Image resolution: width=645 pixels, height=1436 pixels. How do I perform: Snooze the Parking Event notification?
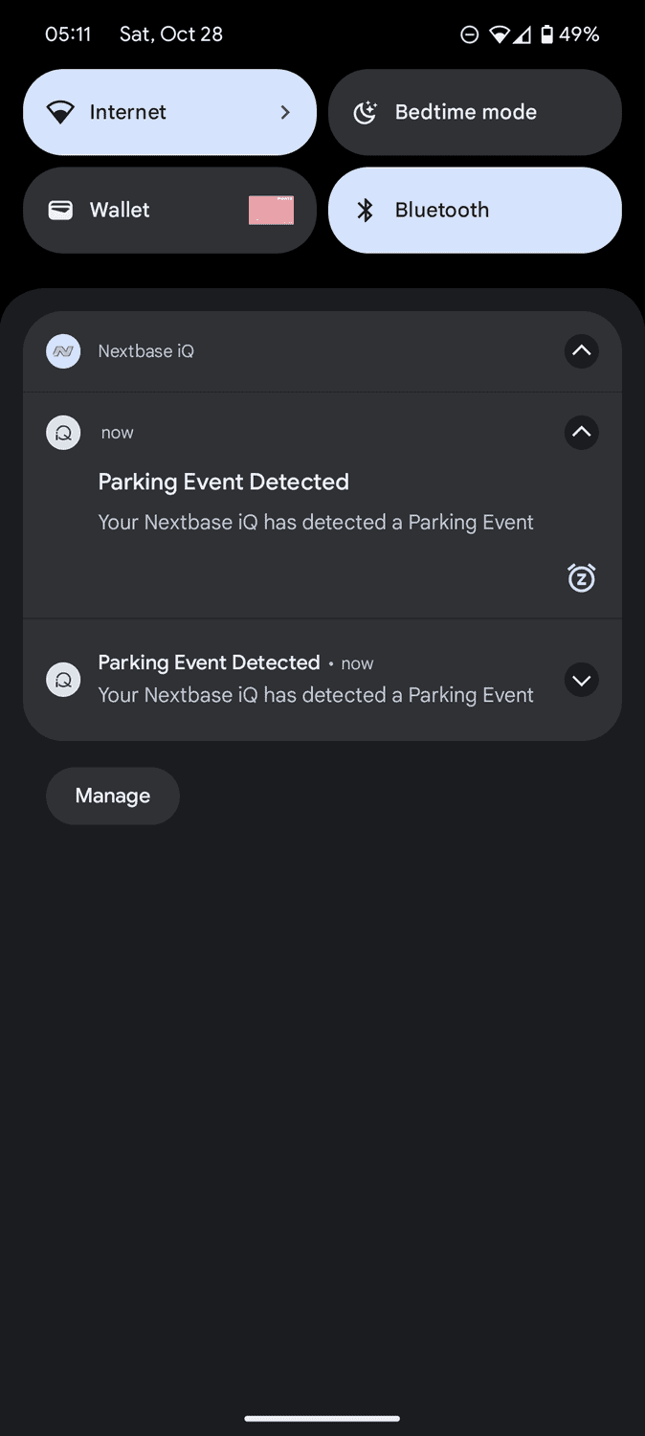coord(581,578)
